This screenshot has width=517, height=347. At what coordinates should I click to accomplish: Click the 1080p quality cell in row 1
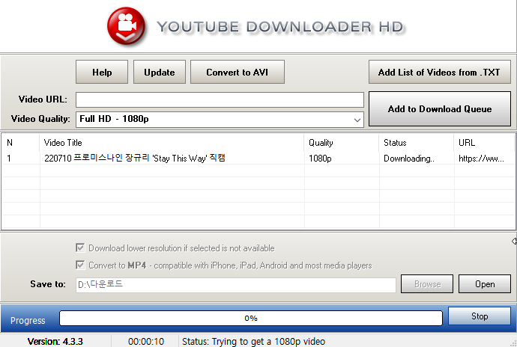tap(320, 159)
